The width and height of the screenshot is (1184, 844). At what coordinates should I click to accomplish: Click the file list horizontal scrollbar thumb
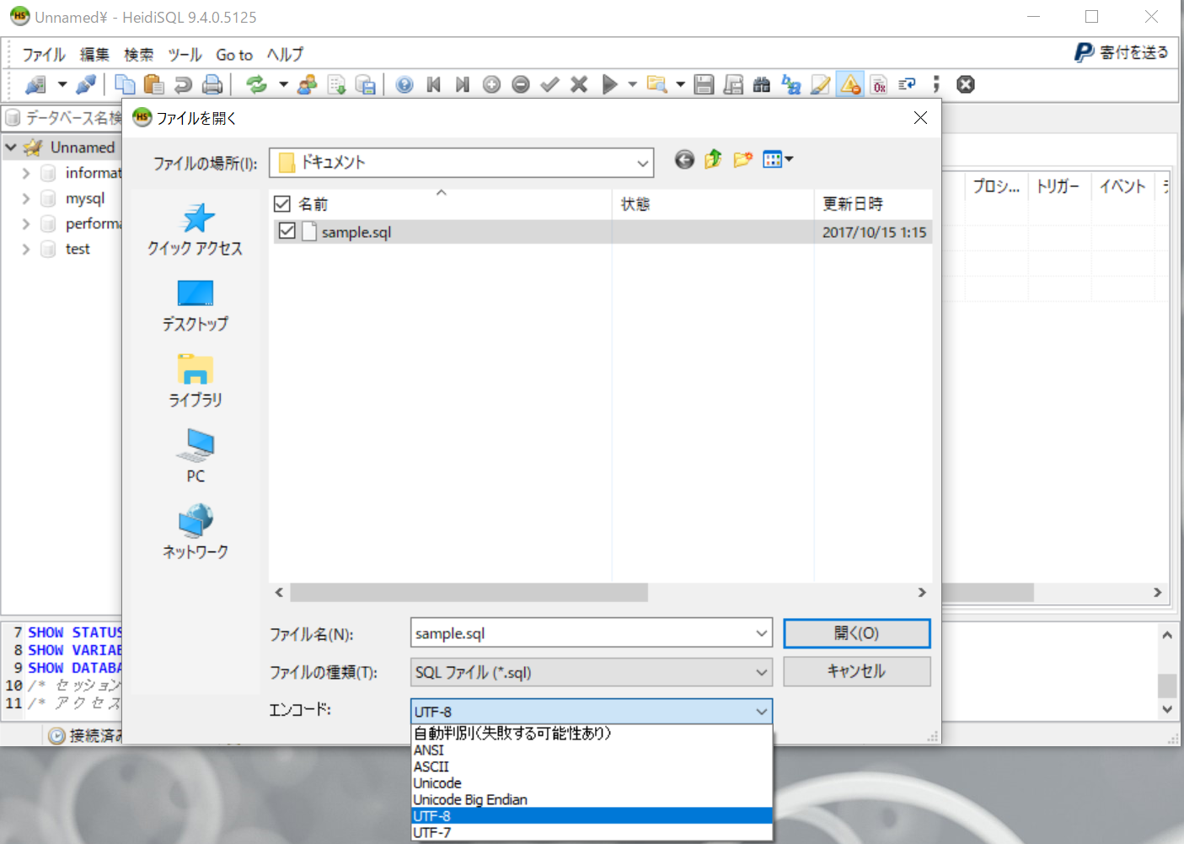(469, 593)
